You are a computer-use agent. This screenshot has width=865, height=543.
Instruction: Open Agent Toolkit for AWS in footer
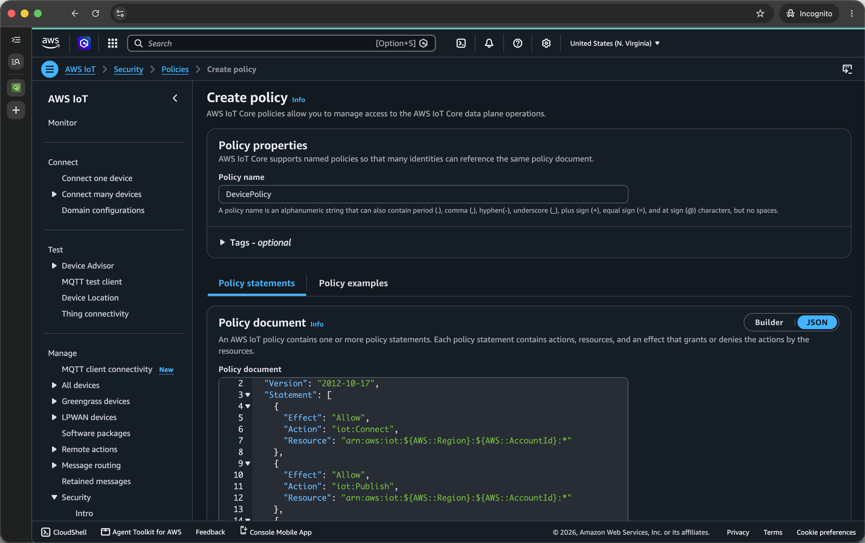point(141,532)
